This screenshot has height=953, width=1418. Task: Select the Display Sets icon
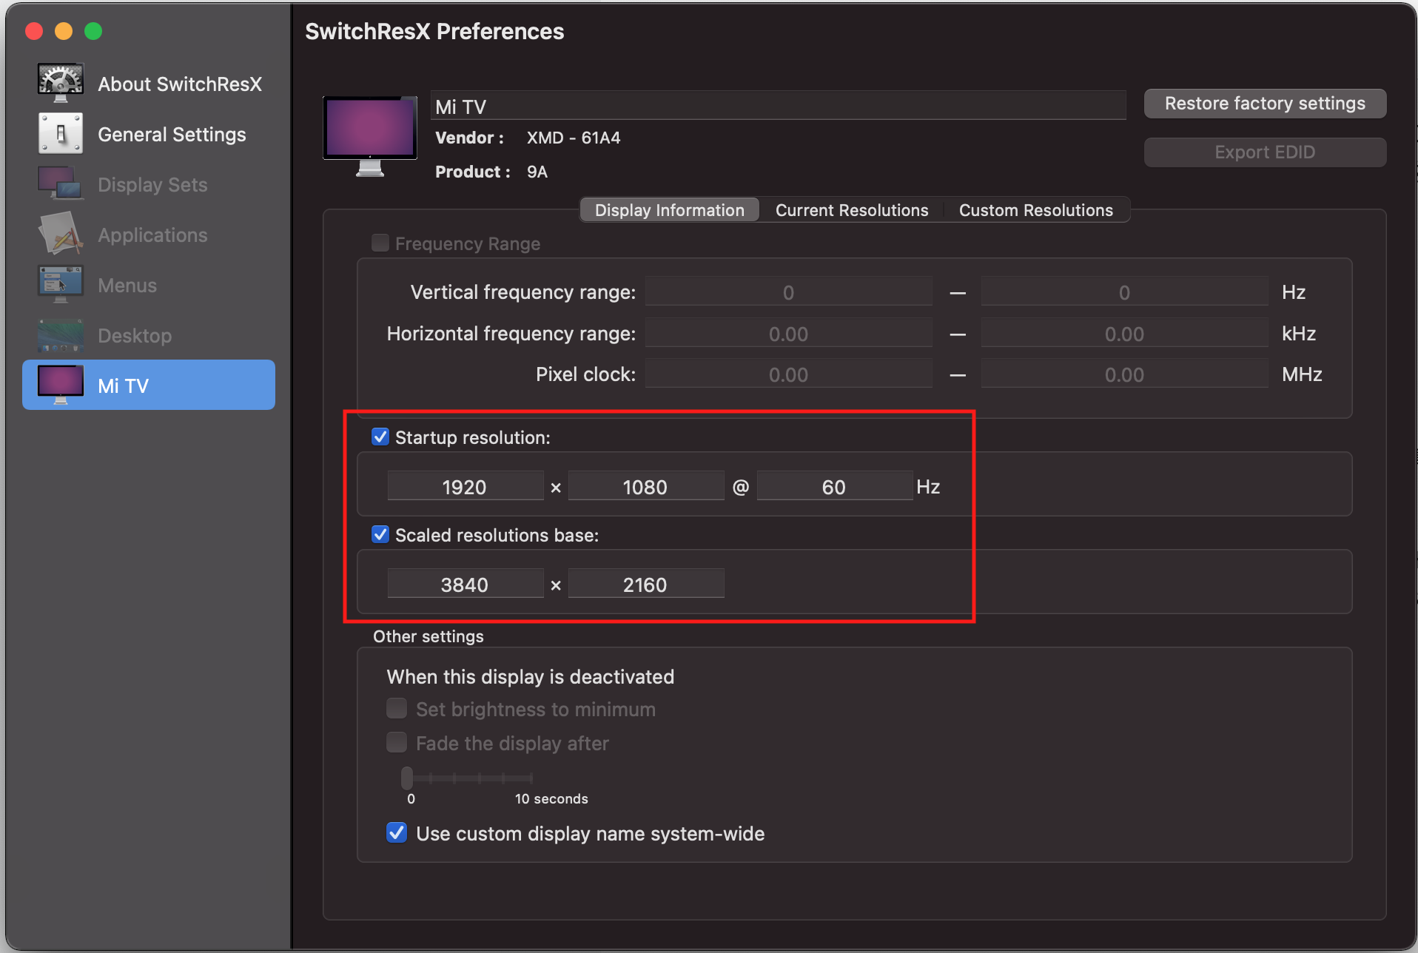[61, 183]
